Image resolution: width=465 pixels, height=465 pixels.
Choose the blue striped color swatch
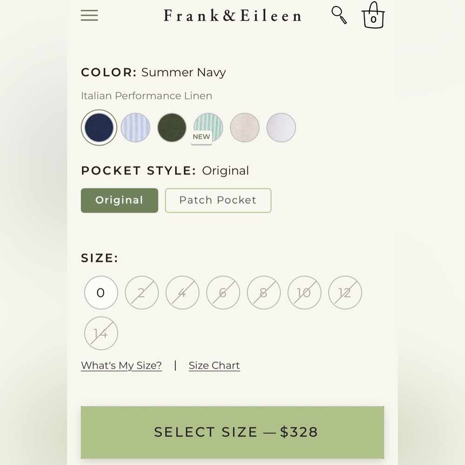[135, 127]
